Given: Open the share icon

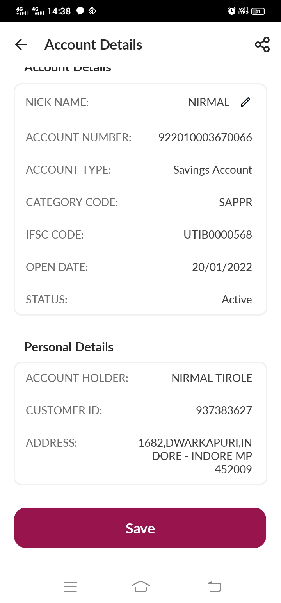Looking at the screenshot, I should (x=262, y=45).
